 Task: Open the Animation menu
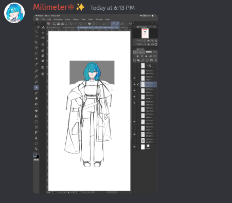tap(58, 20)
